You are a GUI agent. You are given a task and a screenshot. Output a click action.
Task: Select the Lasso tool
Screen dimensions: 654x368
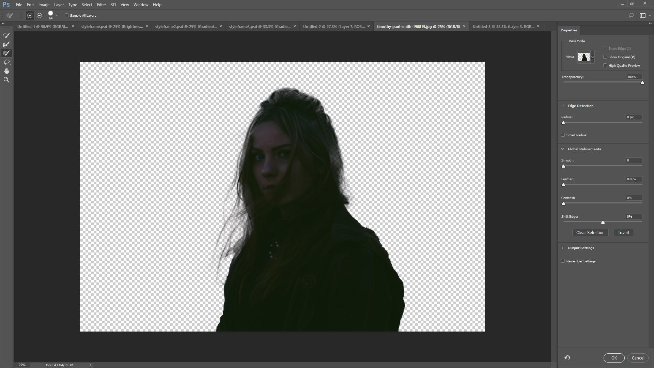[6, 62]
